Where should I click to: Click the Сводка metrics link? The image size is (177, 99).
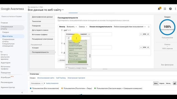pyautogui.click(x=33, y=78)
